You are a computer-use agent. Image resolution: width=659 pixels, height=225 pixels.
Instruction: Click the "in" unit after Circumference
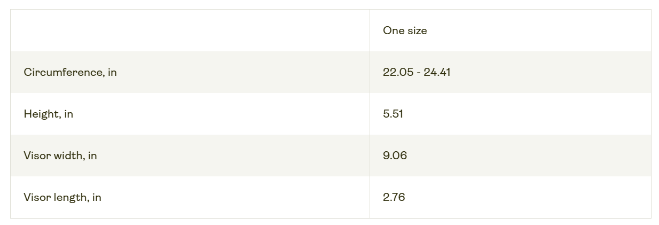pos(112,72)
